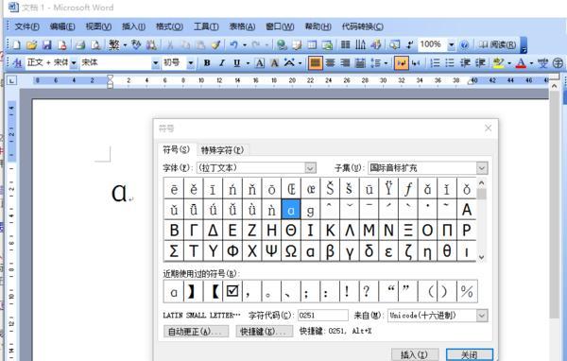Click the 字符代码 field showing 0251
The width and height of the screenshot is (567, 361).
click(x=323, y=316)
